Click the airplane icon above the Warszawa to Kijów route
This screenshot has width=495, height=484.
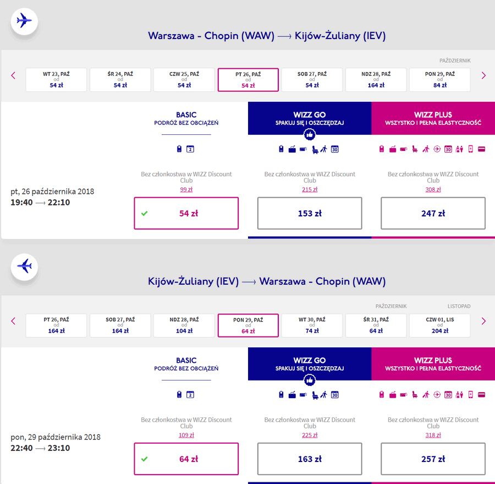coord(24,21)
